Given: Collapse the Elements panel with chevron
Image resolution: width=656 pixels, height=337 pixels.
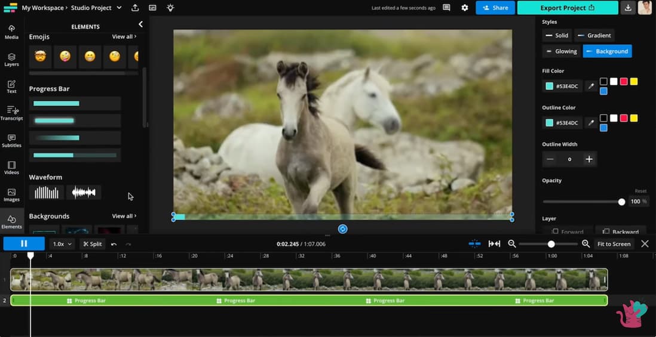Looking at the screenshot, I should (140, 24).
